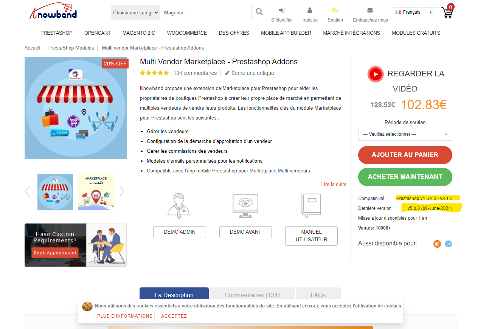The image size is (489, 329).
Task: Click the Lire la suite link
Action: 334,185
